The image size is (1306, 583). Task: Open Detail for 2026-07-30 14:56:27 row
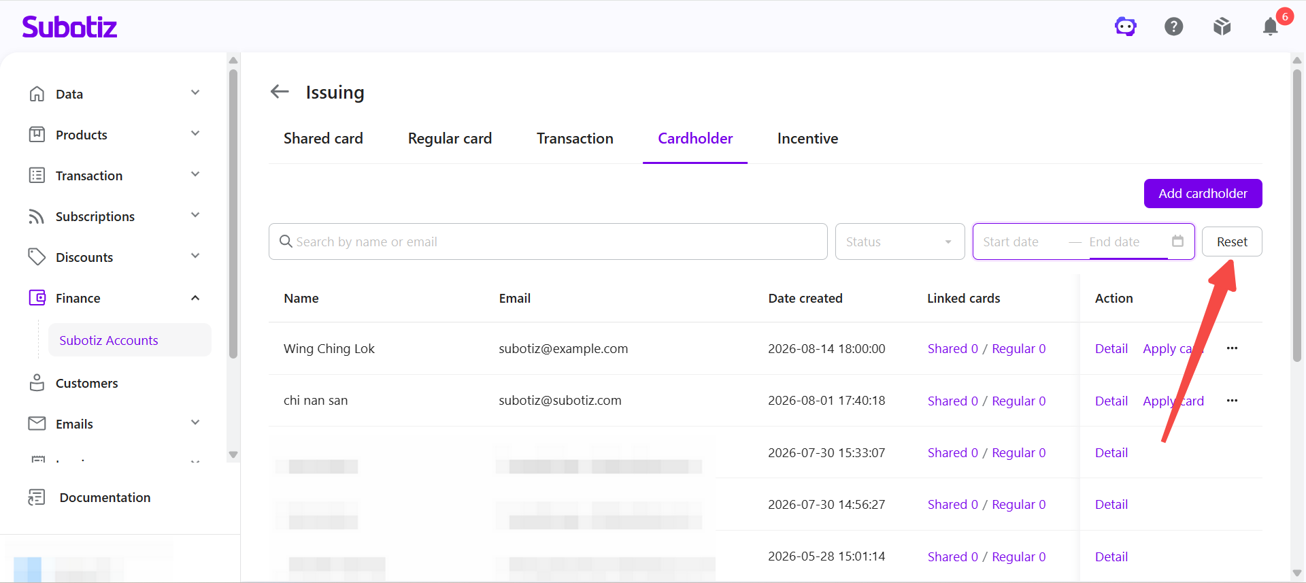1111,505
